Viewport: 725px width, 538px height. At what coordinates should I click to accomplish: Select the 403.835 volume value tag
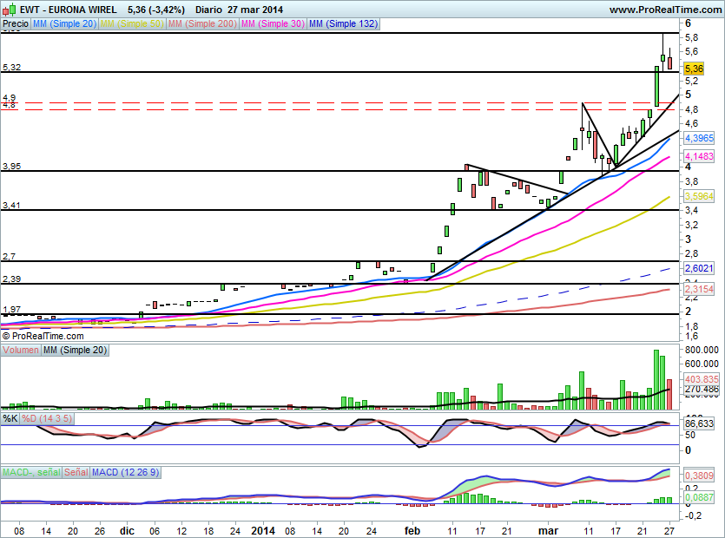tap(700, 379)
